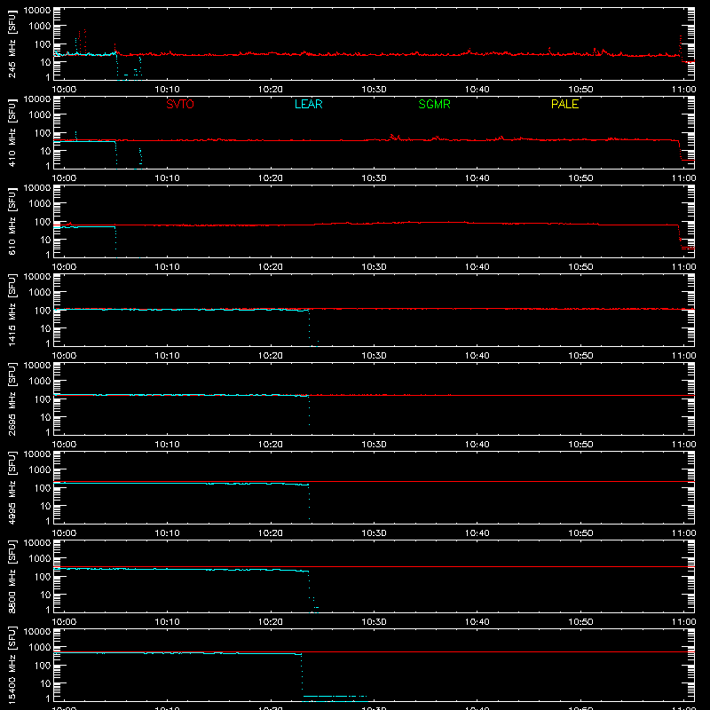Image resolution: width=710 pixels, height=710 pixels.
Task: Click the red SVTO legend label
Action: point(180,104)
